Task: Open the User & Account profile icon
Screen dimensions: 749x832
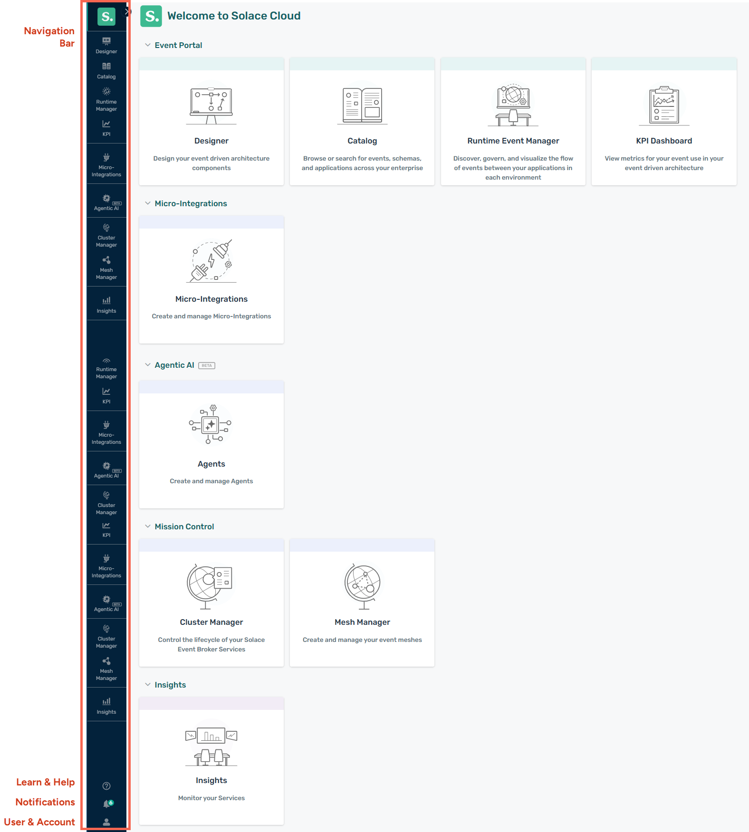Action: pyautogui.click(x=106, y=822)
